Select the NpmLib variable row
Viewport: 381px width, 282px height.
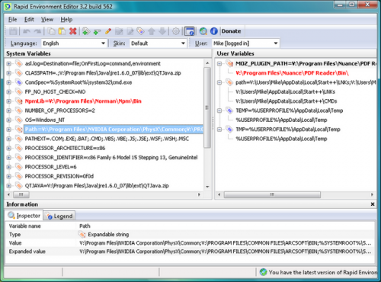click(83, 101)
